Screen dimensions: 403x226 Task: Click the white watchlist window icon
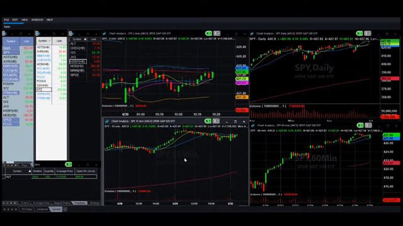pos(38,33)
